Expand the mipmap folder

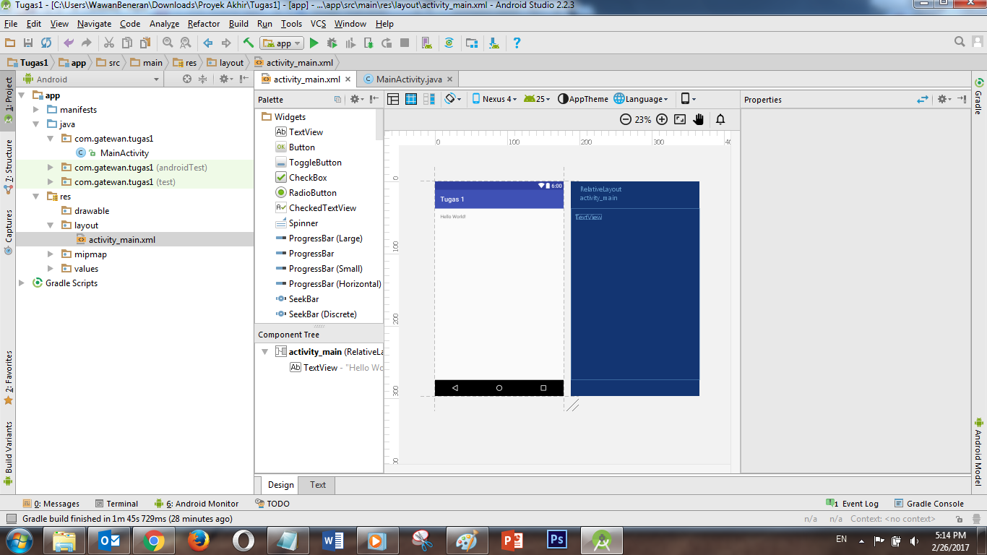coord(51,254)
